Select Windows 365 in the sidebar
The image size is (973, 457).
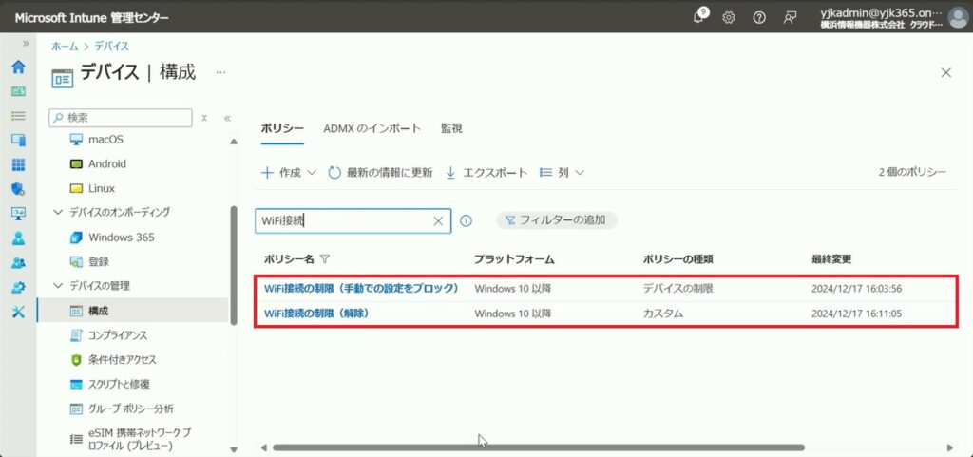pyautogui.click(x=121, y=238)
